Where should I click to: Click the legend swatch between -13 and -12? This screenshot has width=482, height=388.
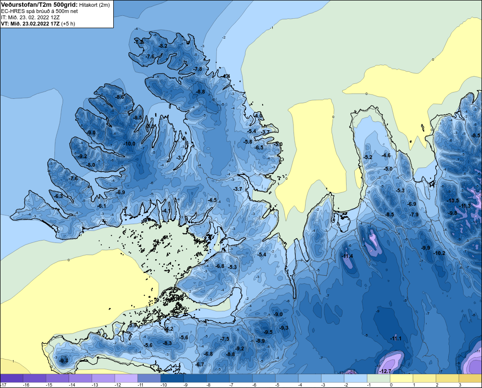[x=103, y=378]
